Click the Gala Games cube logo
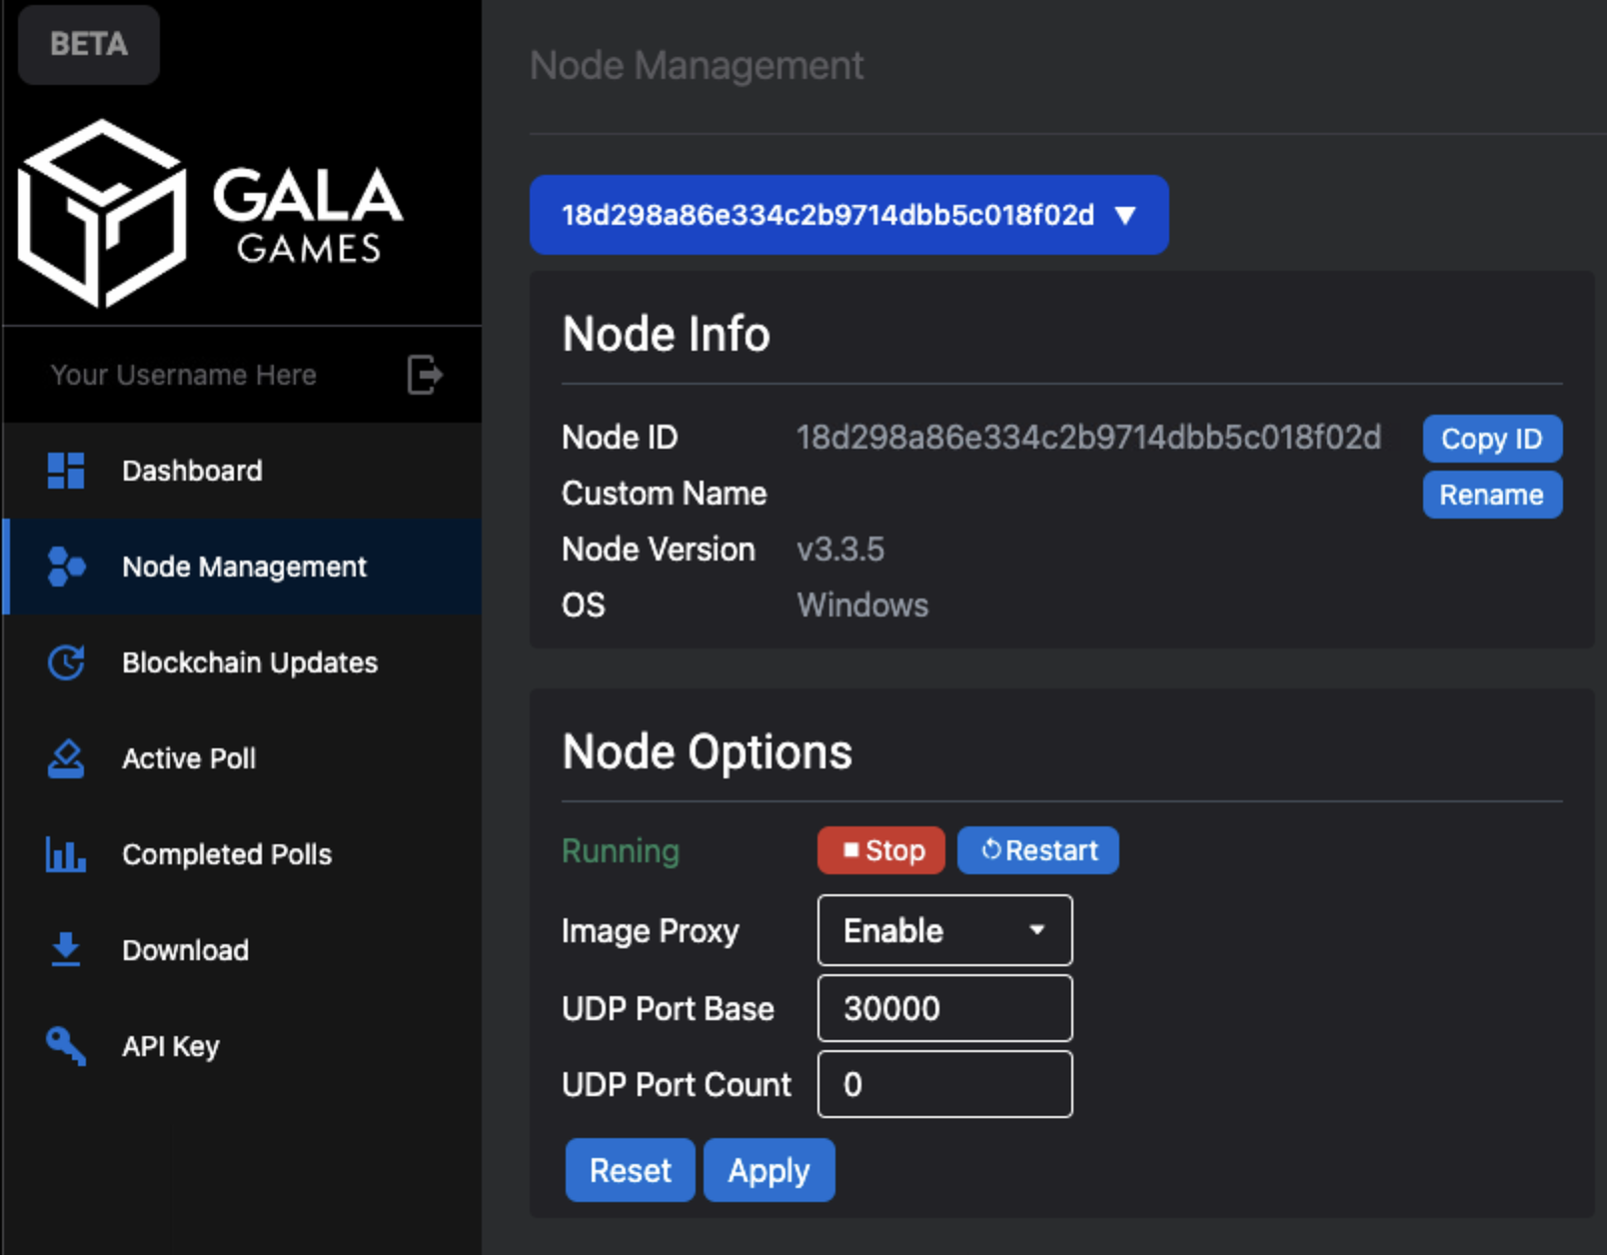This screenshot has width=1607, height=1255. tap(102, 213)
